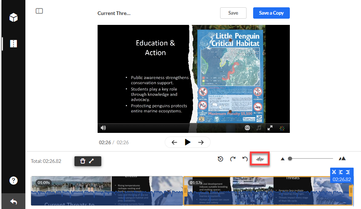Zoom in the timeline with large mountains icon
Screen dimensions: 361x209
pyautogui.click(x=342, y=158)
